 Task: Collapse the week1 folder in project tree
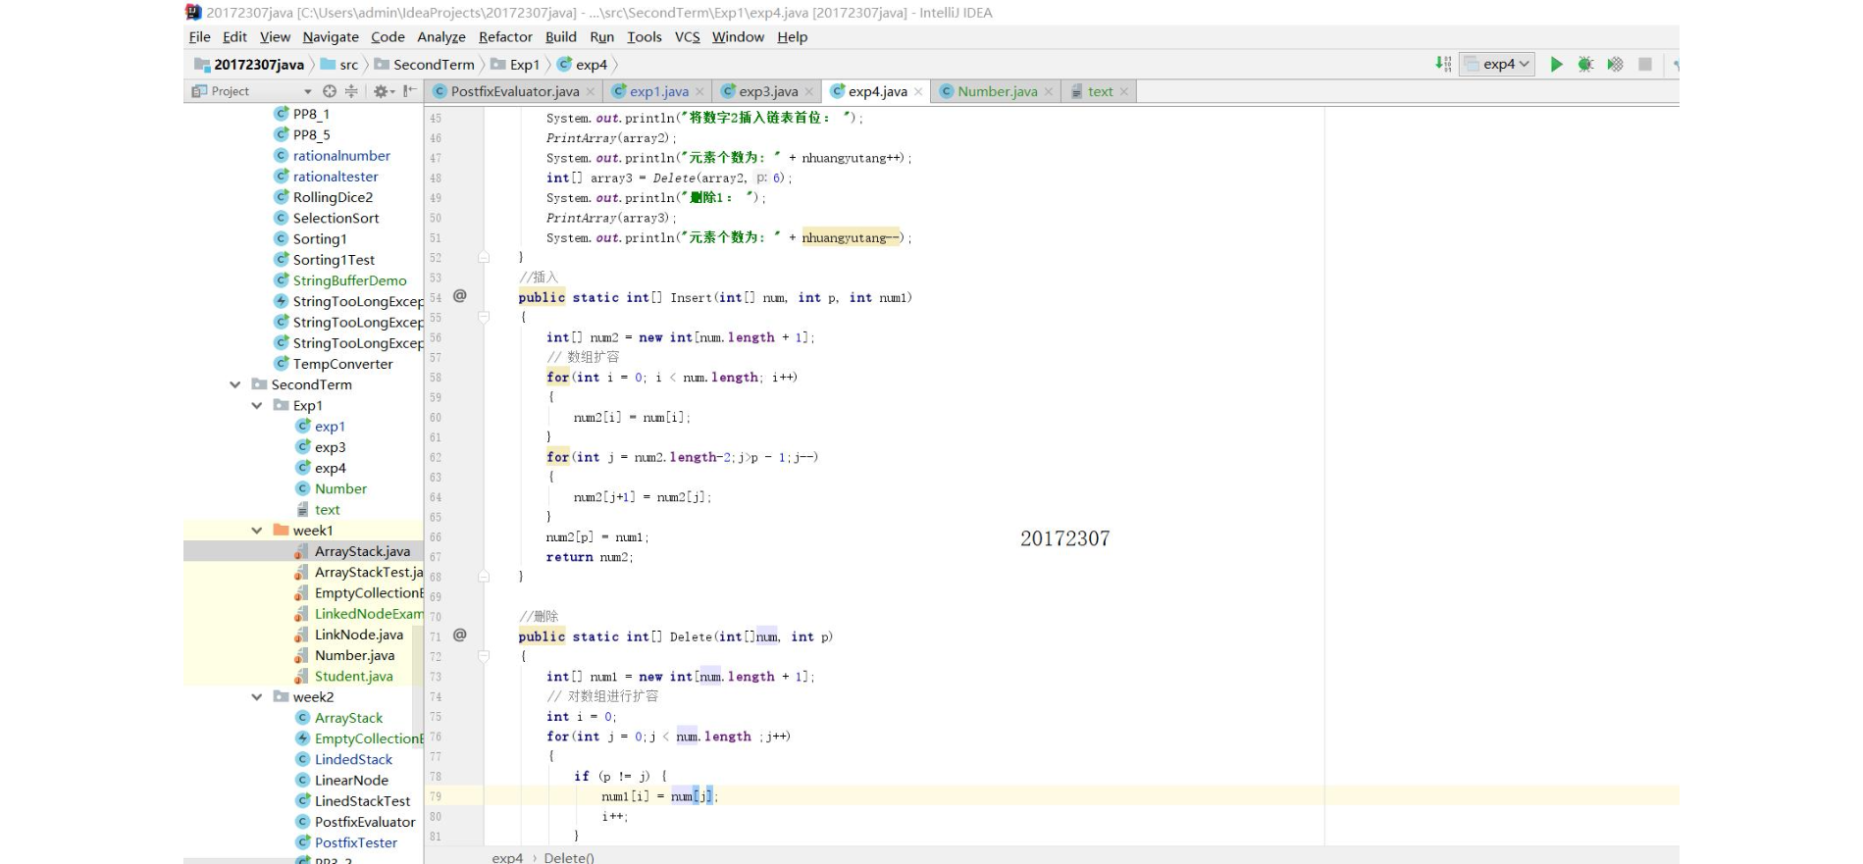pyautogui.click(x=257, y=531)
